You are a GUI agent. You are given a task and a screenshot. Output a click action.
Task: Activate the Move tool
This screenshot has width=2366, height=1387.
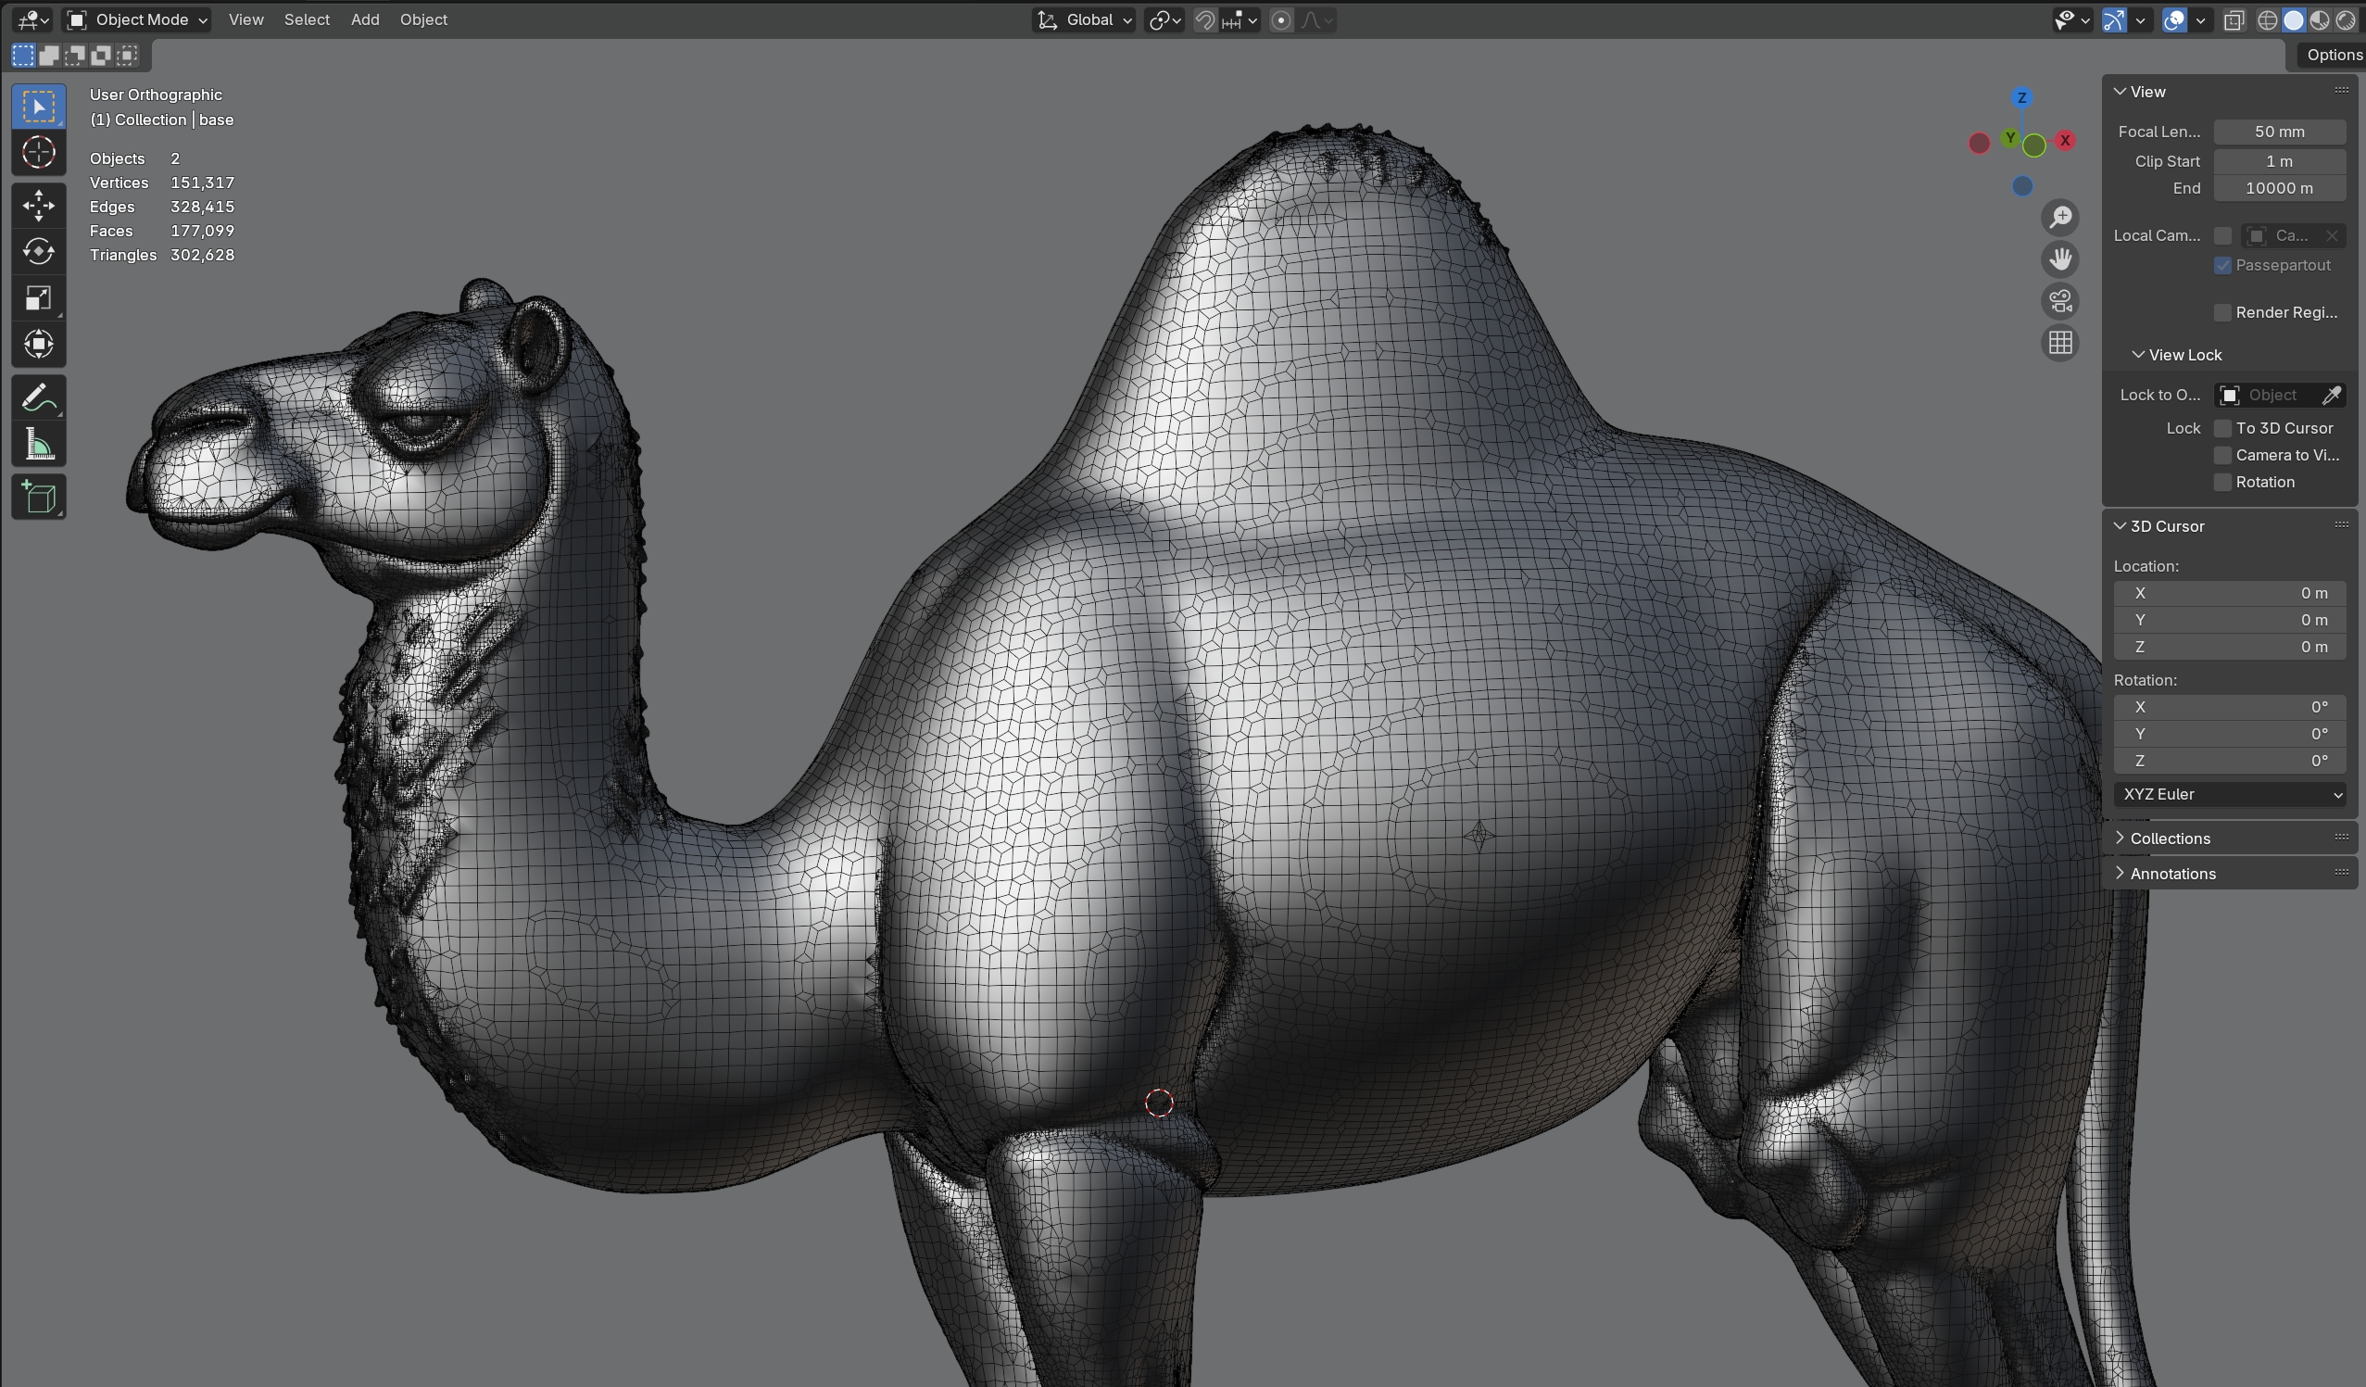pos(39,205)
